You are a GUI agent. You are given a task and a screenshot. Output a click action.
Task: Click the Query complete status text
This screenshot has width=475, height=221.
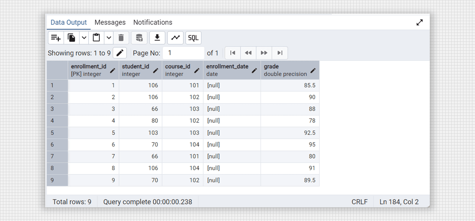click(148, 202)
